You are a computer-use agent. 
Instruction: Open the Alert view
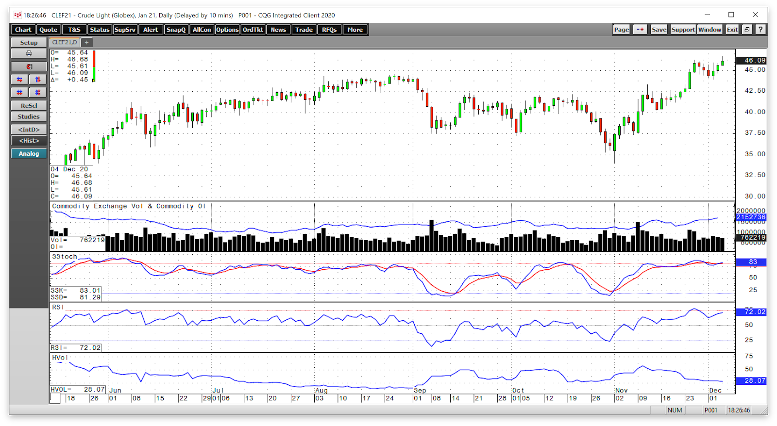pyautogui.click(x=151, y=30)
